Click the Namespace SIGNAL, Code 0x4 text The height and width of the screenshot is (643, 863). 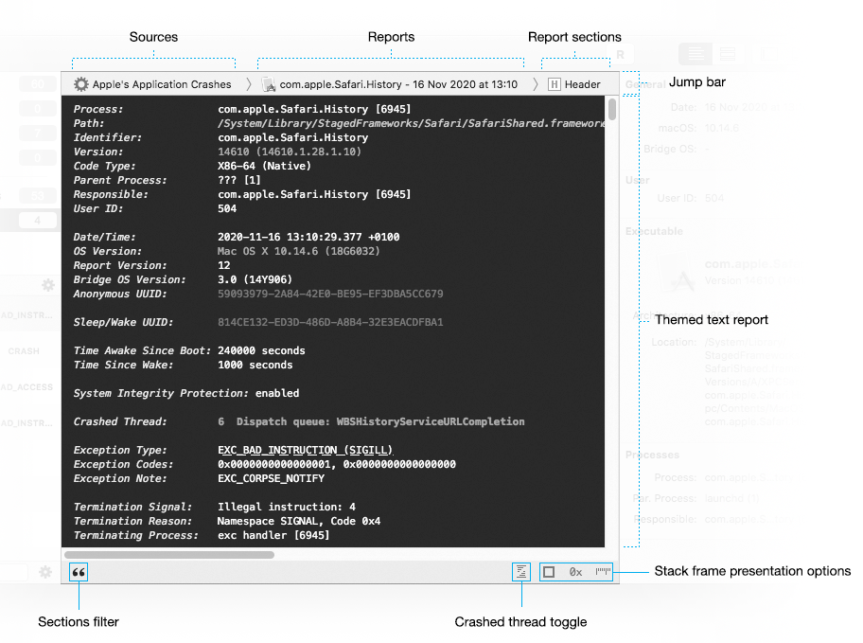[x=299, y=521]
